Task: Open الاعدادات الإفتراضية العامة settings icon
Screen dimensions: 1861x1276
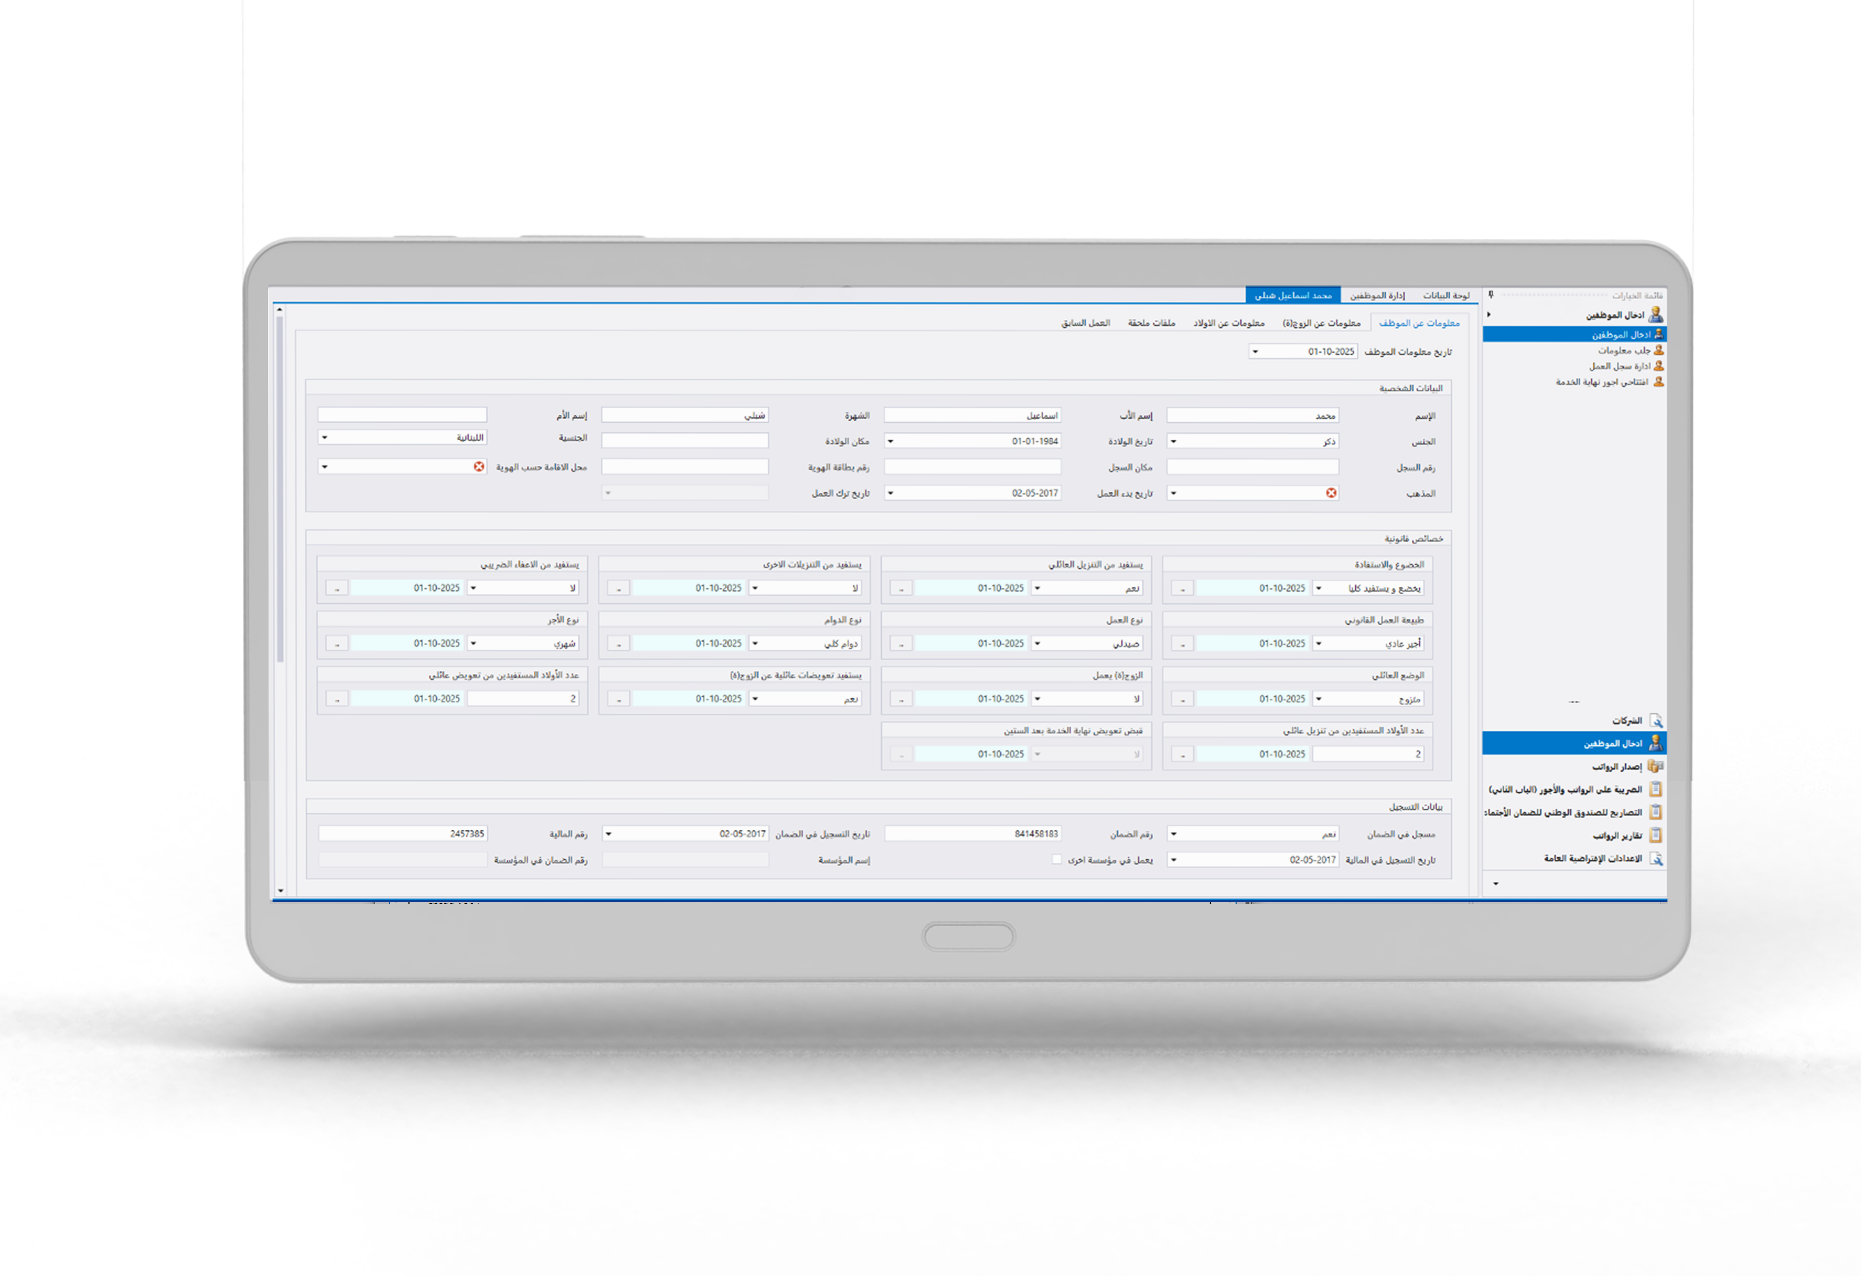Action: click(x=1656, y=858)
